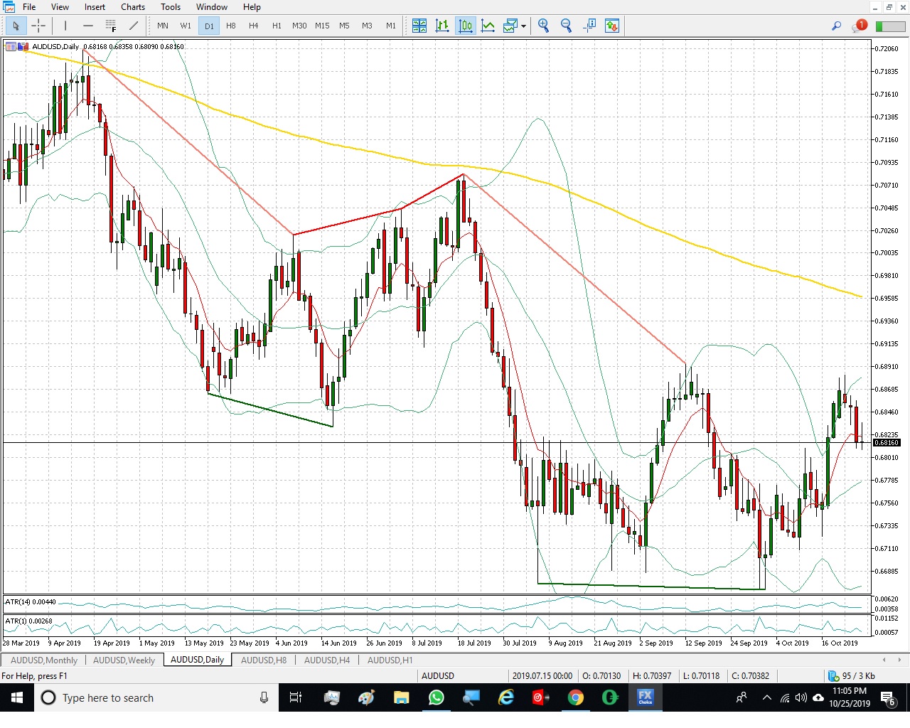Open the tile windows chart layout icon

click(x=419, y=26)
